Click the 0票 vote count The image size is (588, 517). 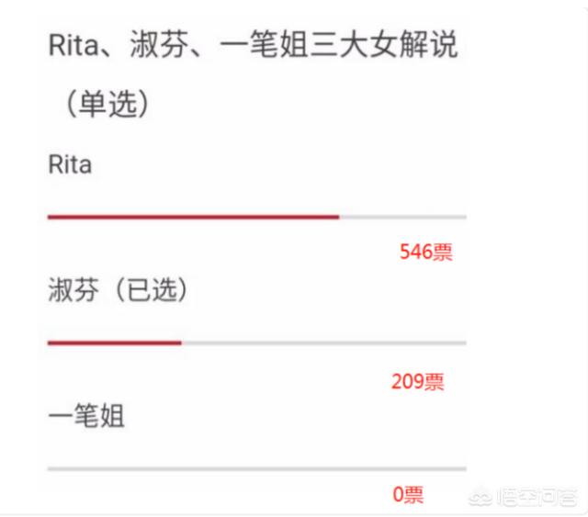tap(408, 494)
